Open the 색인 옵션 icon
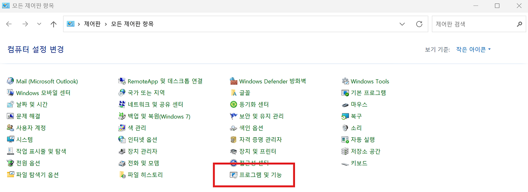Screen dimensions: 528x192 233,128
